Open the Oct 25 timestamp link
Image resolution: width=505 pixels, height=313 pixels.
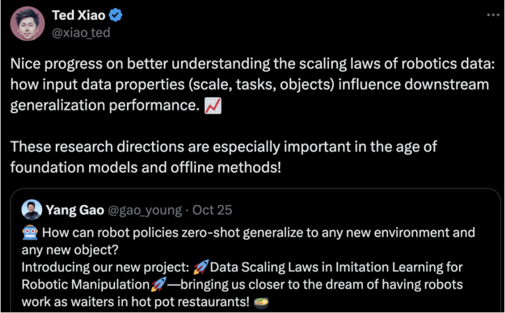coord(212,210)
